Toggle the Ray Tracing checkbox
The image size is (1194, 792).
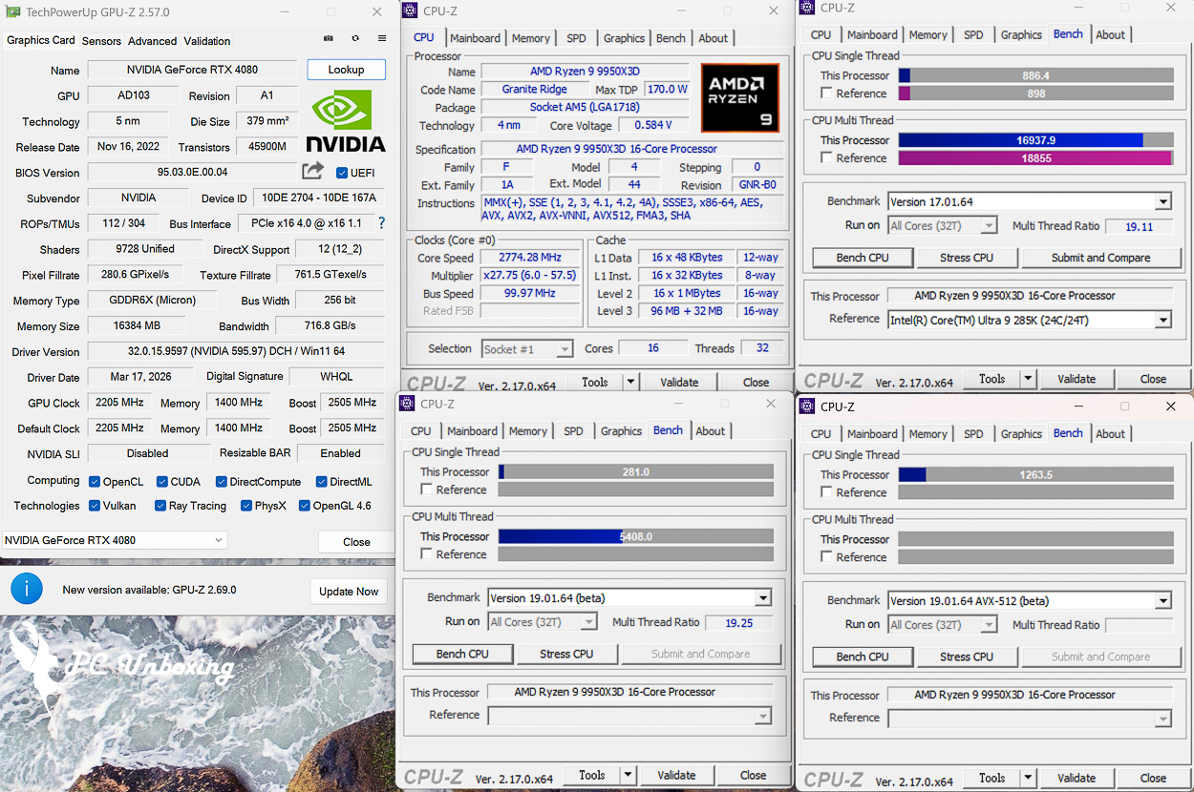pos(160,506)
